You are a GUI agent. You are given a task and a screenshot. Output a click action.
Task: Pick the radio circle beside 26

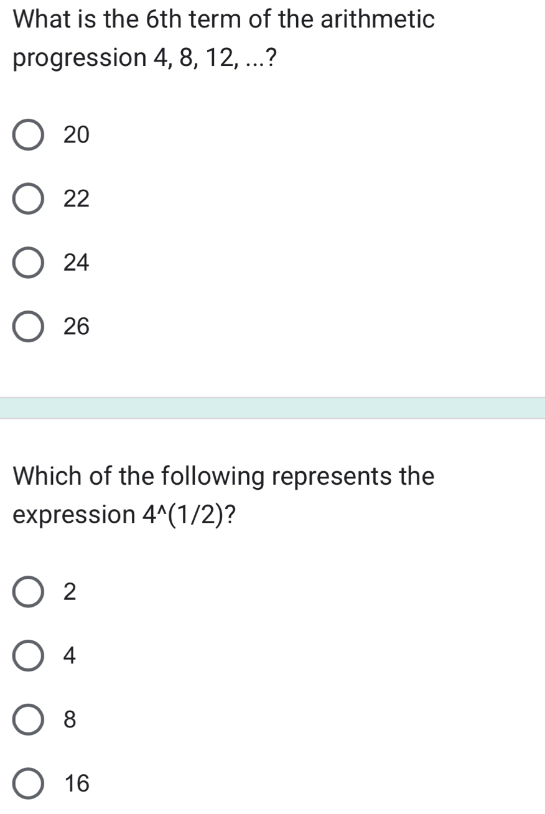click(x=29, y=327)
